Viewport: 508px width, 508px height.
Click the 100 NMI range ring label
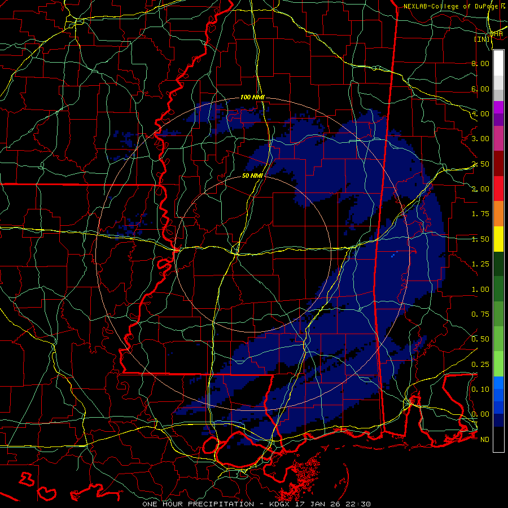(x=252, y=97)
